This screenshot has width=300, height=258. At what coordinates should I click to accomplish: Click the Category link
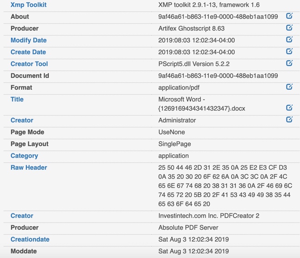[x=24, y=156]
